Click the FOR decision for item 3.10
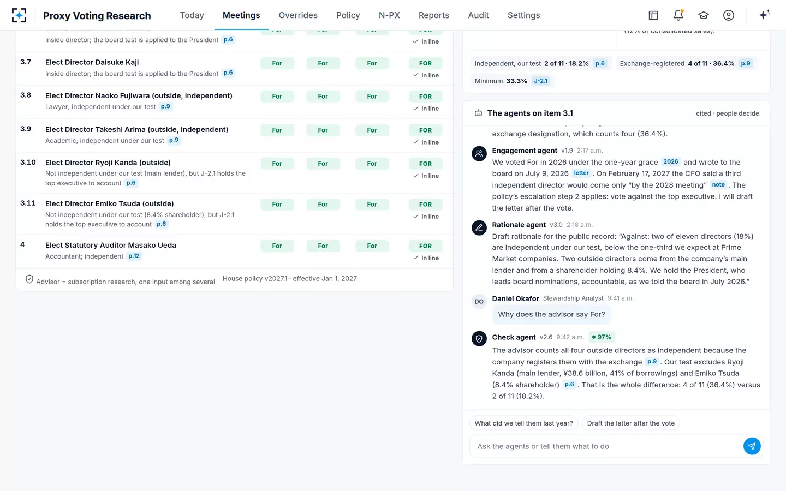 (425, 164)
